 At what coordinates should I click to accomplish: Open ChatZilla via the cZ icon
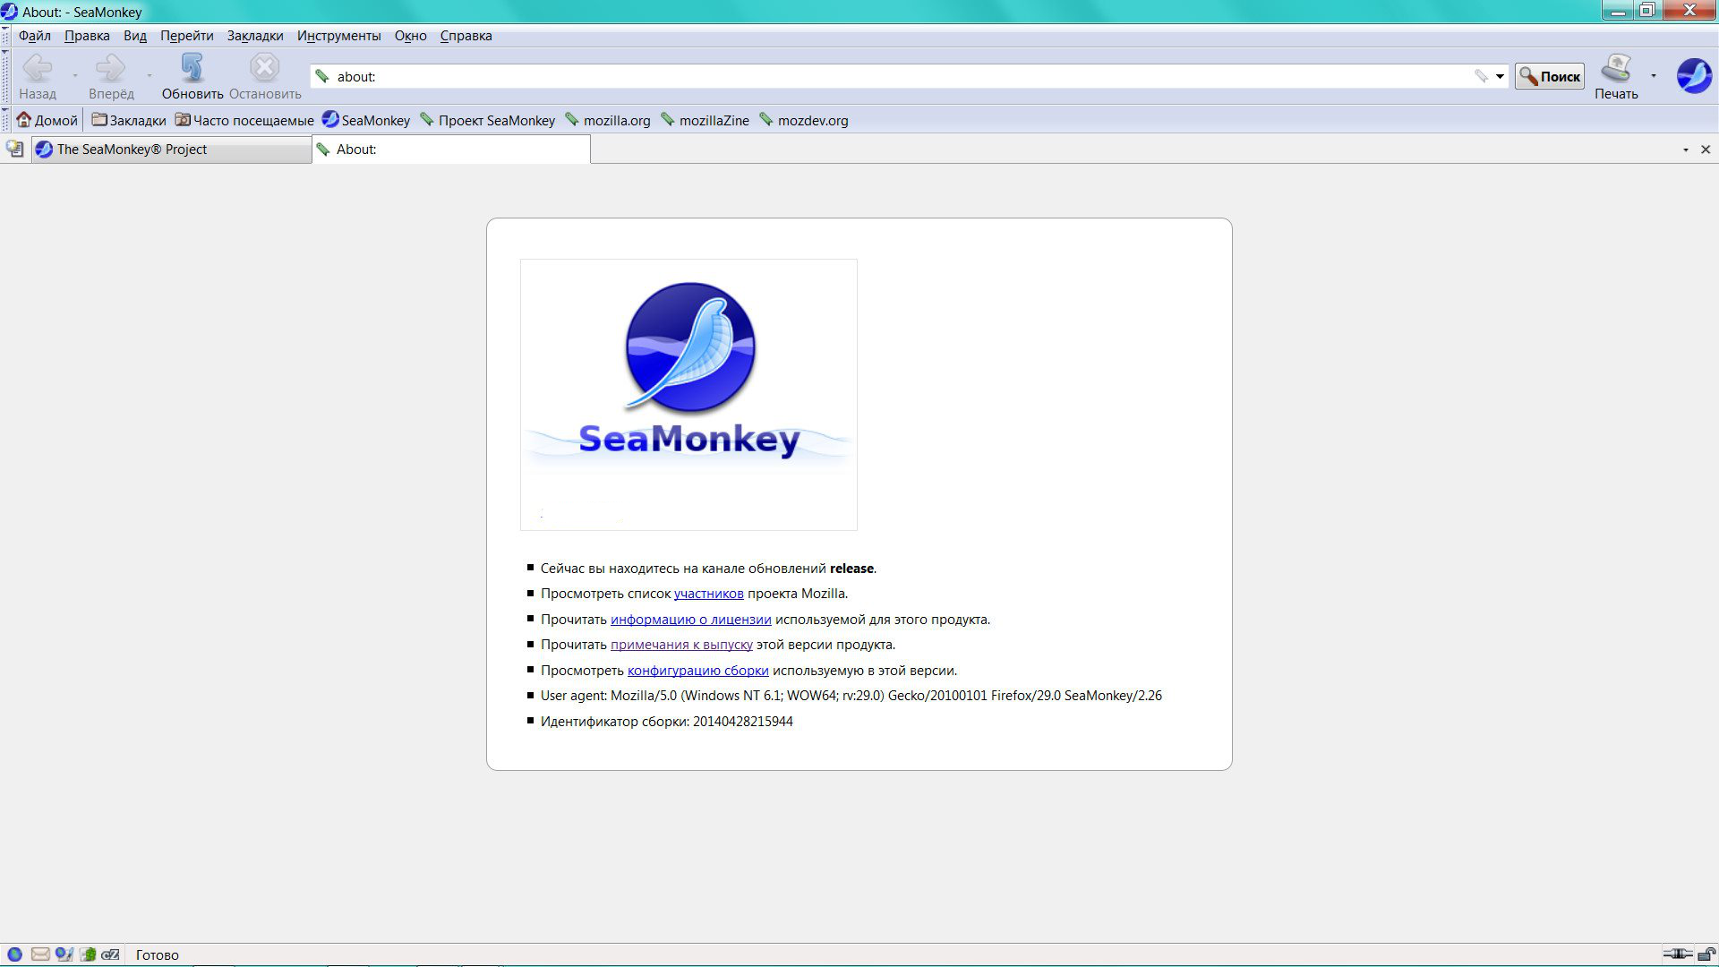pyautogui.click(x=111, y=954)
